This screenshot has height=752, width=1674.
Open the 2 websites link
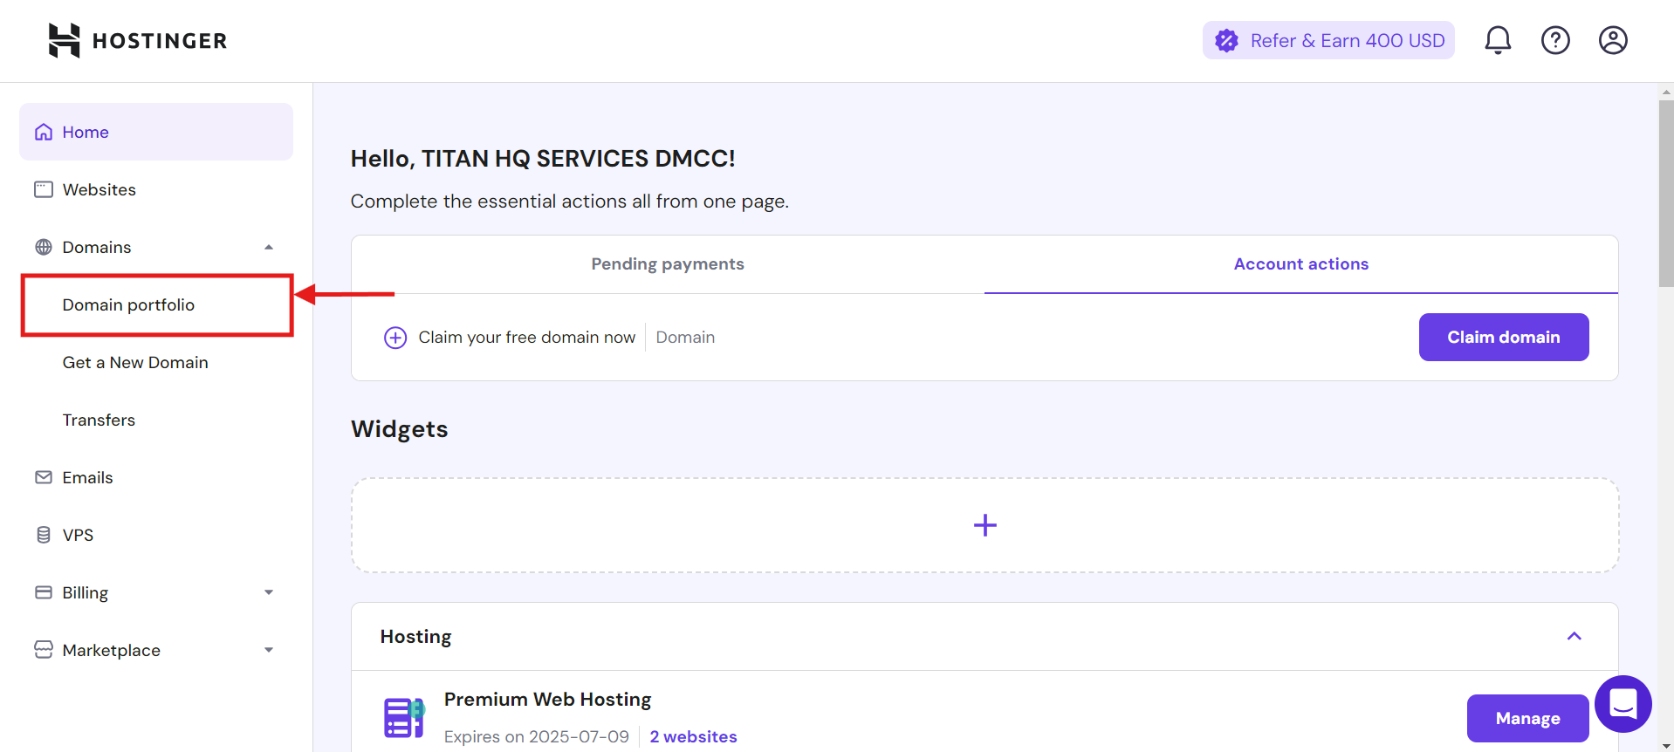[693, 736]
